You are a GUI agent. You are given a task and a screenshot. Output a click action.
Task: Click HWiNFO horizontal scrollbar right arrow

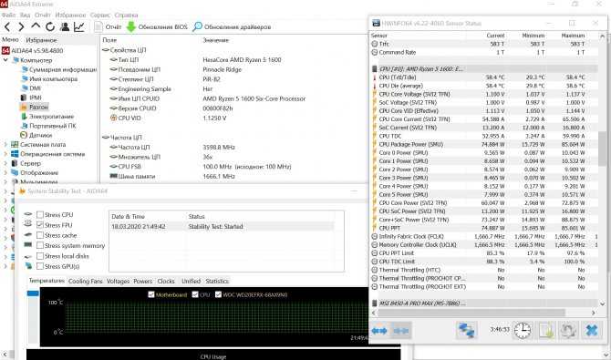[594, 313]
